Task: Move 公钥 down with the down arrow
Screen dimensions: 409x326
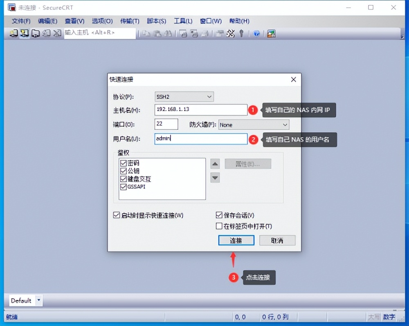Action: (x=215, y=178)
